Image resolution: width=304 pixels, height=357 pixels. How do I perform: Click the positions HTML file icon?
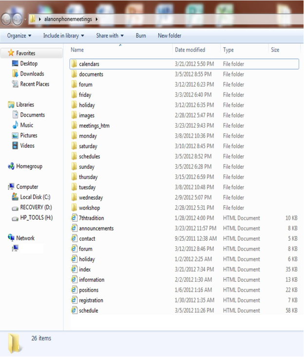pos(74,290)
